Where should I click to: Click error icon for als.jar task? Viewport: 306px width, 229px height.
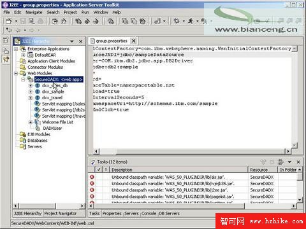[92, 177]
